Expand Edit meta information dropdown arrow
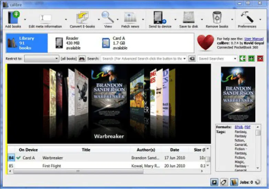Viewport: 269px width, 189px height. 66,20
